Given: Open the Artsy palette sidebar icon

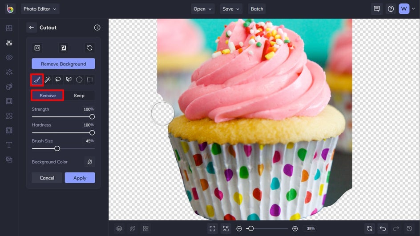Looking at the screenshot, I should pyautogui.click(x=9, y=87).
